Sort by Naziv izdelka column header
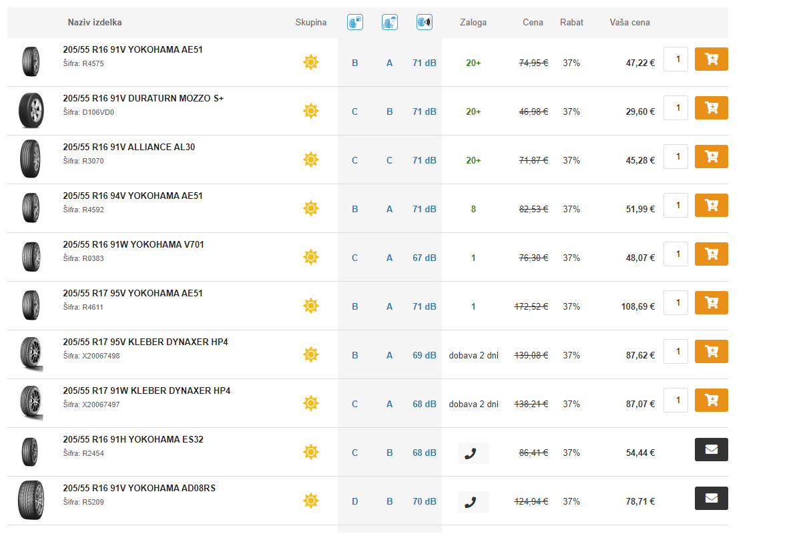Image resolution: width=801 pixels, height=534 pixels. 95,23
